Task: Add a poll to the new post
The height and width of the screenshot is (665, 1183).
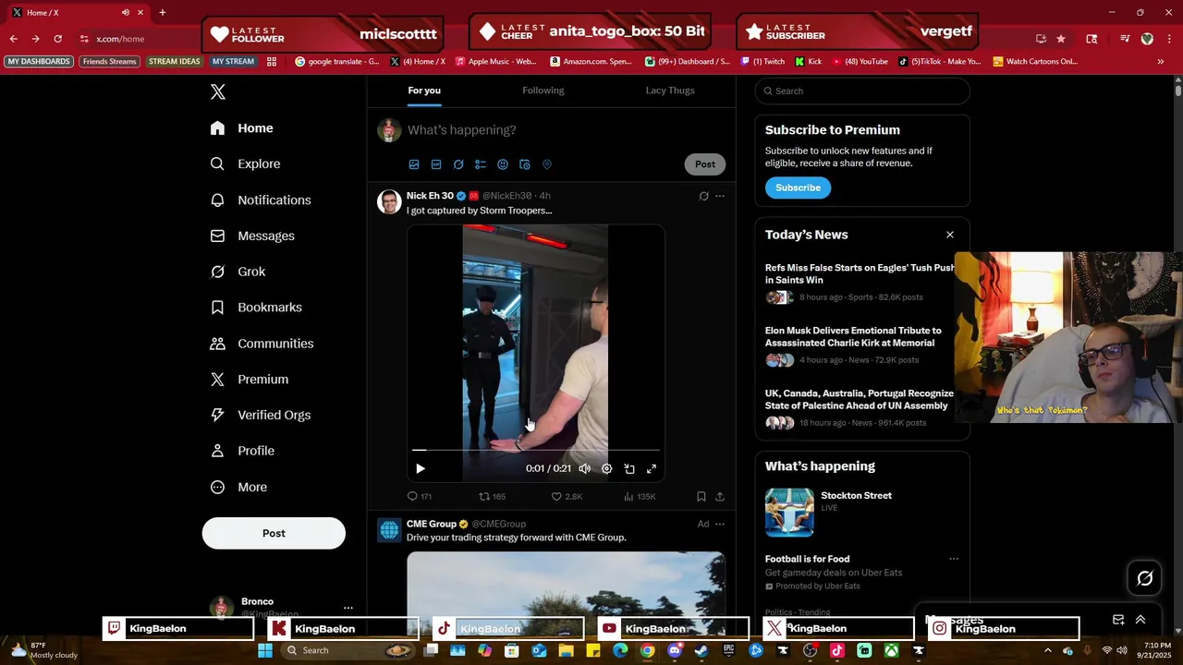Action: pyautogui.click(x=481, y=164)
